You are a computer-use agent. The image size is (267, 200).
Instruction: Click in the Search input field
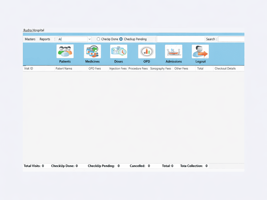pos(231,39)
